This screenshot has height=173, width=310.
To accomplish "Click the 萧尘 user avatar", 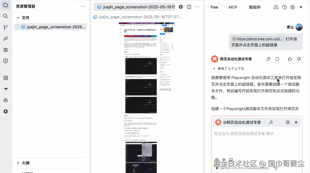I will [x=299, y=27].
